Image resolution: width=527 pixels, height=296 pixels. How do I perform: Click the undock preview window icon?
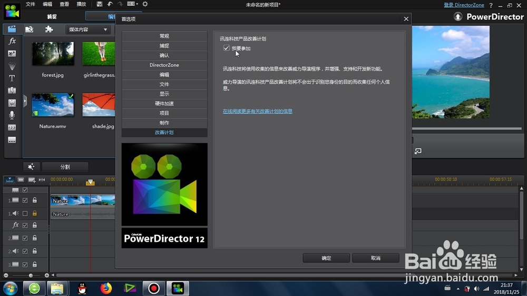(x=418, y=152)
